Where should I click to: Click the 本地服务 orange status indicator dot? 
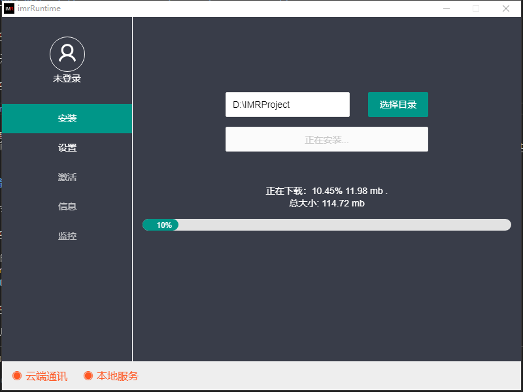88,376
